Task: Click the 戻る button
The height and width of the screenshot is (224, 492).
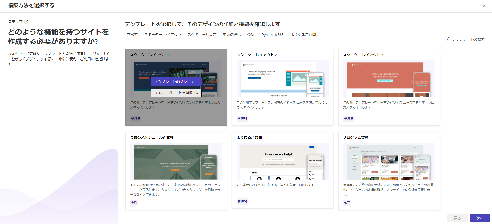Action: 457,218
